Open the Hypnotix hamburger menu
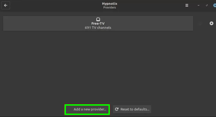The height and width of the screenshot is (117, 216). tap(187, 6)
